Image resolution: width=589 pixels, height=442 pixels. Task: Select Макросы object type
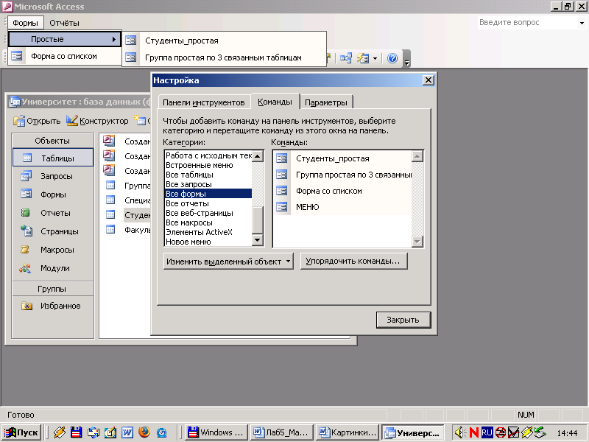(53, 250)
